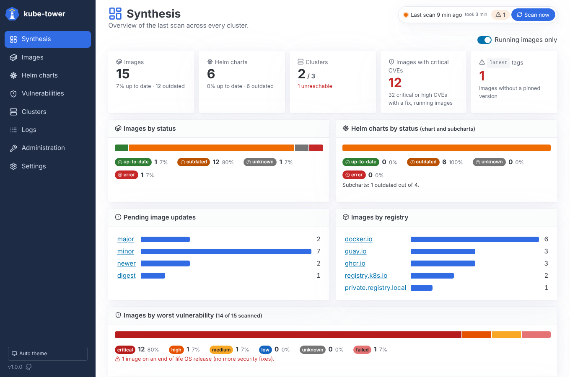Toggle the Running images only switch

(x=484, y=40)
